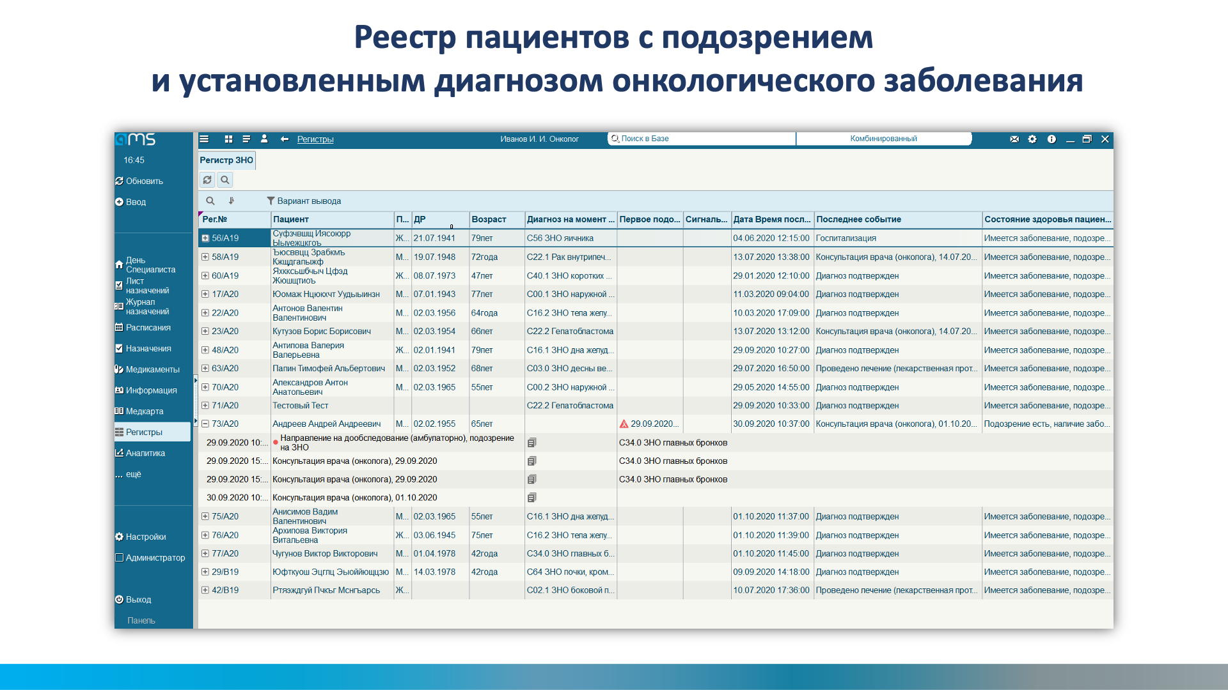The height and width of the screenshot is (690, 1228).
Task: Click the info icon in top bar
Action: (1051, 139)
